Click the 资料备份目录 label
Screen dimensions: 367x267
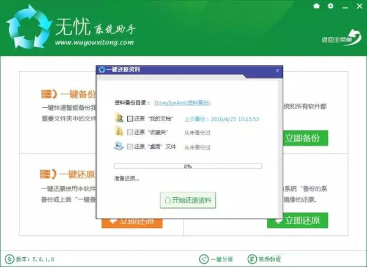pos(132,103)
